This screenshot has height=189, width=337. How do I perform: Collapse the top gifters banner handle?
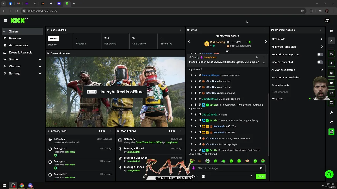(227, 51)
